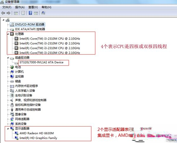Click the show/hide console tree toolbar icon

pos(16,13)
